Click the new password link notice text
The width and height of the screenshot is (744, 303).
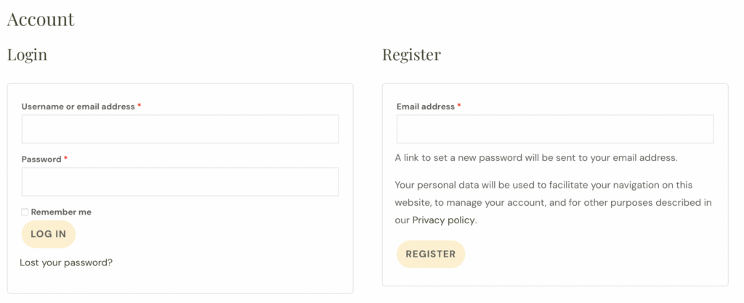click(x=535, y=157)
